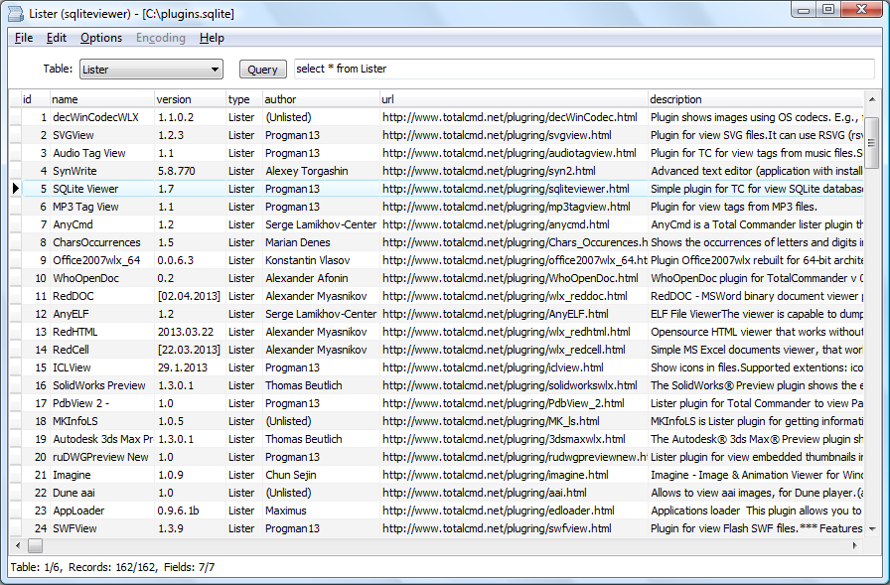
Task: Click the horizontal scrollbar right arrow
Action: (x=855, y=546)
